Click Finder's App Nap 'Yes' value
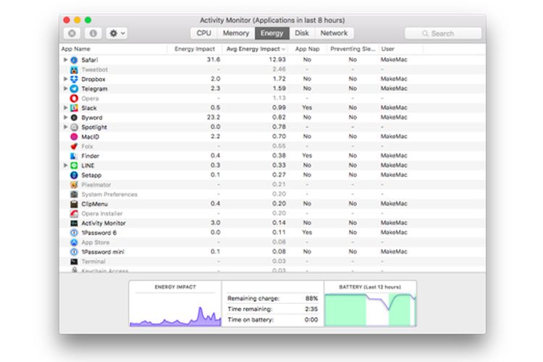Screen dimensions: 543x362 [307, 156]
